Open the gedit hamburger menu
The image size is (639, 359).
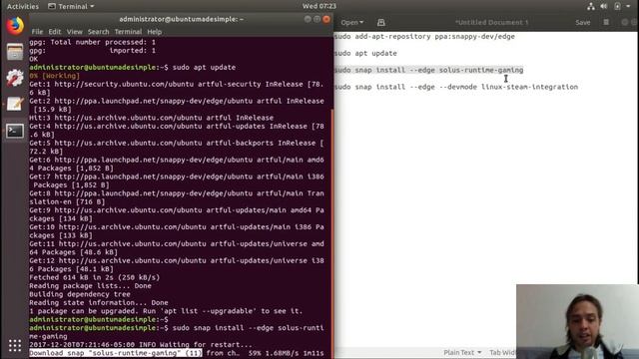[606, 22]
